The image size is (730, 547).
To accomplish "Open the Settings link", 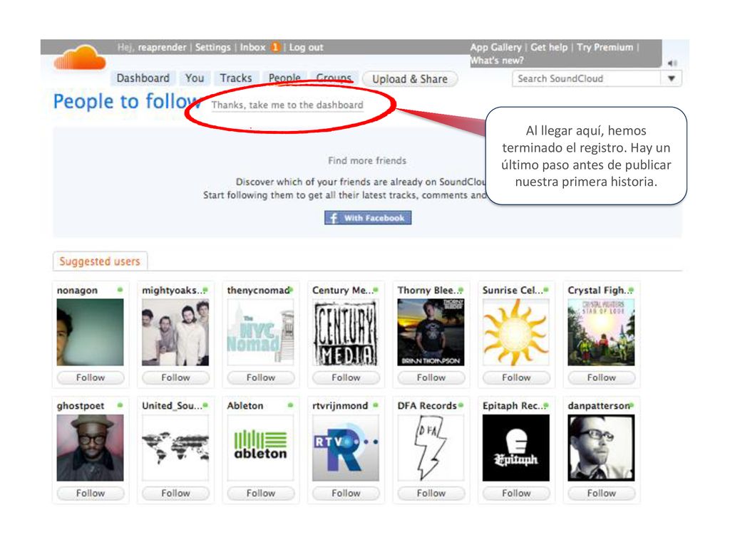I will click(212, 47).
